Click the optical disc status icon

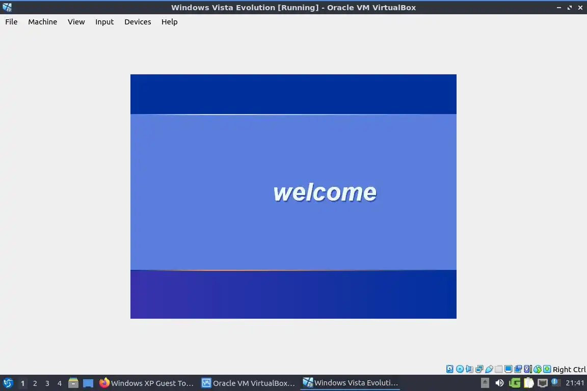coord(460,369)
